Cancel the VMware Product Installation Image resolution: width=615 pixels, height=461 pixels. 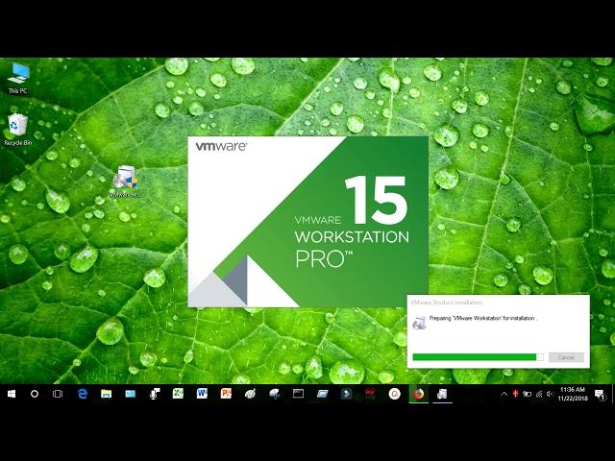[x=566, y=357]
